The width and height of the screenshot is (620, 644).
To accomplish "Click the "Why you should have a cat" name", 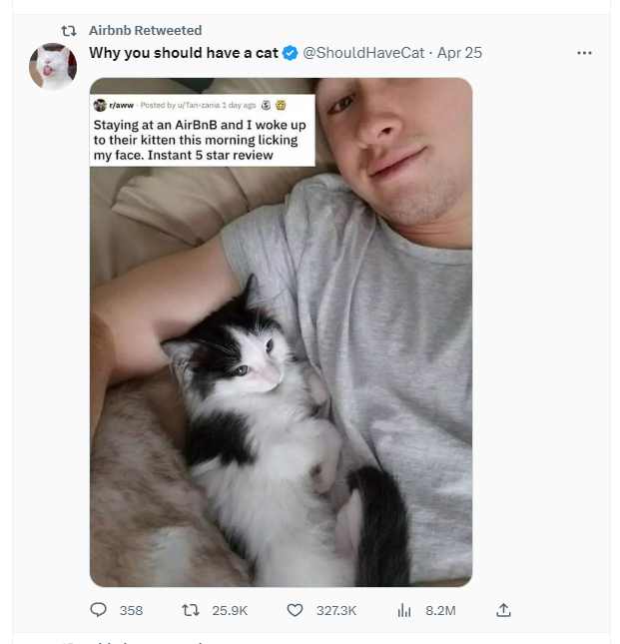I will (184, 53).
